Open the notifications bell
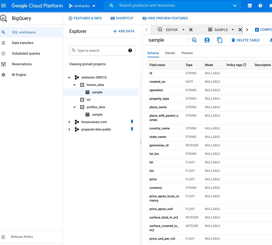The image size is (272, 245). pyautogui.click(x=270, y=6)
